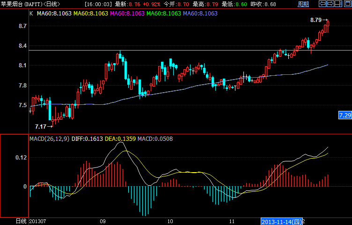The image size is (352, 225).
Task: Click the 最低:8.60 low price
Action: tap(234, 4)
